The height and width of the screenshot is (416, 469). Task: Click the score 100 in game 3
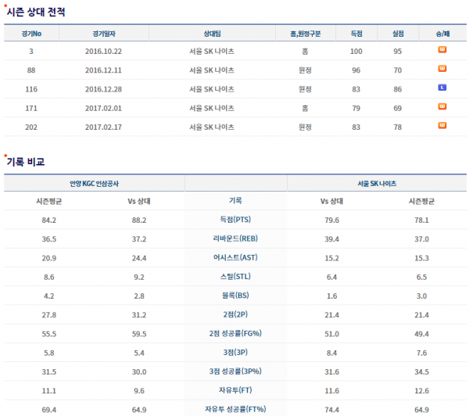tap(356, 52)
